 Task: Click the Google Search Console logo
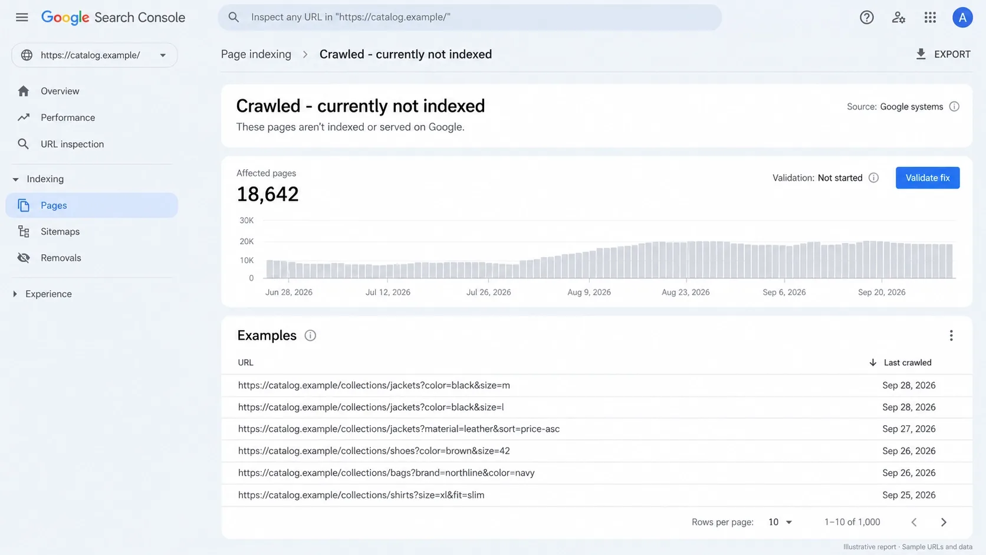pyautogui.click(x=113, y=18)
